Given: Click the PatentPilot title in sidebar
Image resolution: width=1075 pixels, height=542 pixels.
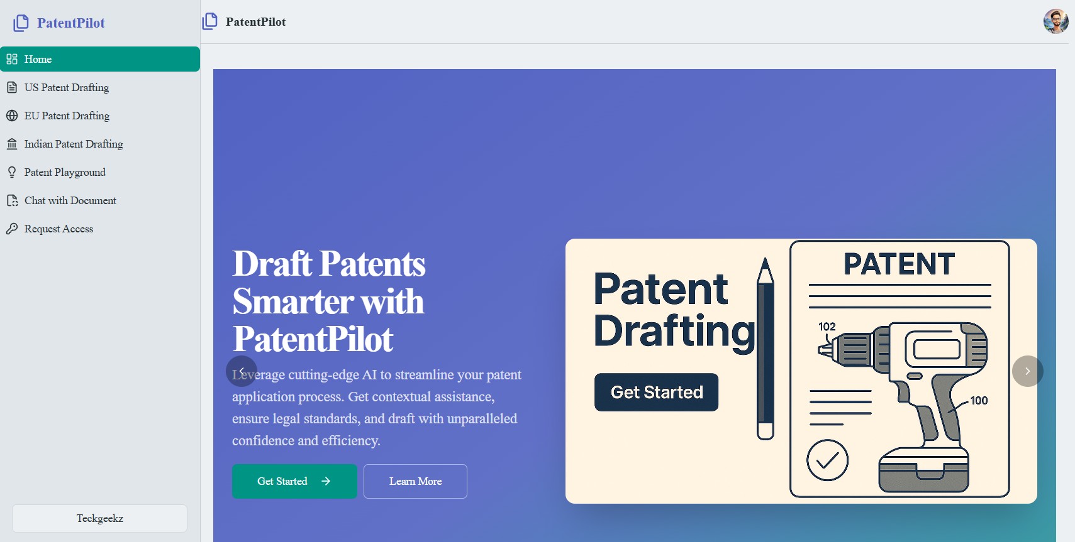Looking at the screenshot, I should pyautogui.click(x=70, y=23).
